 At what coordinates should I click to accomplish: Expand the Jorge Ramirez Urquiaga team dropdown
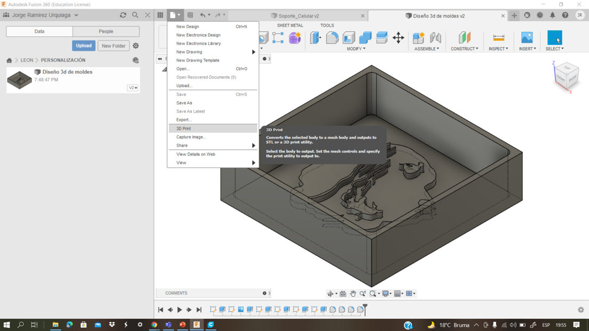76,15
